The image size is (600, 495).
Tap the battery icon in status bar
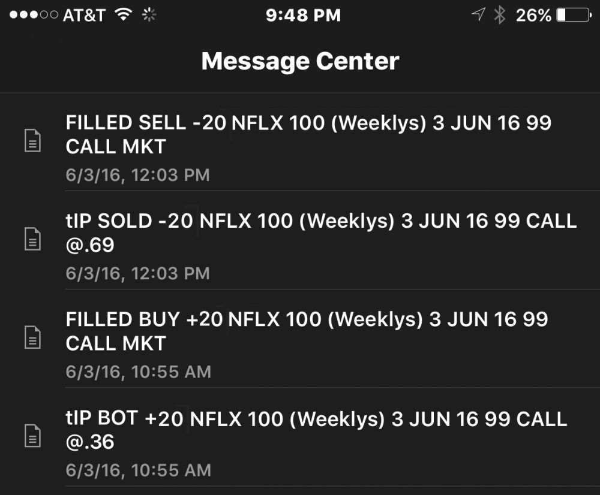[x=574, y=15]
